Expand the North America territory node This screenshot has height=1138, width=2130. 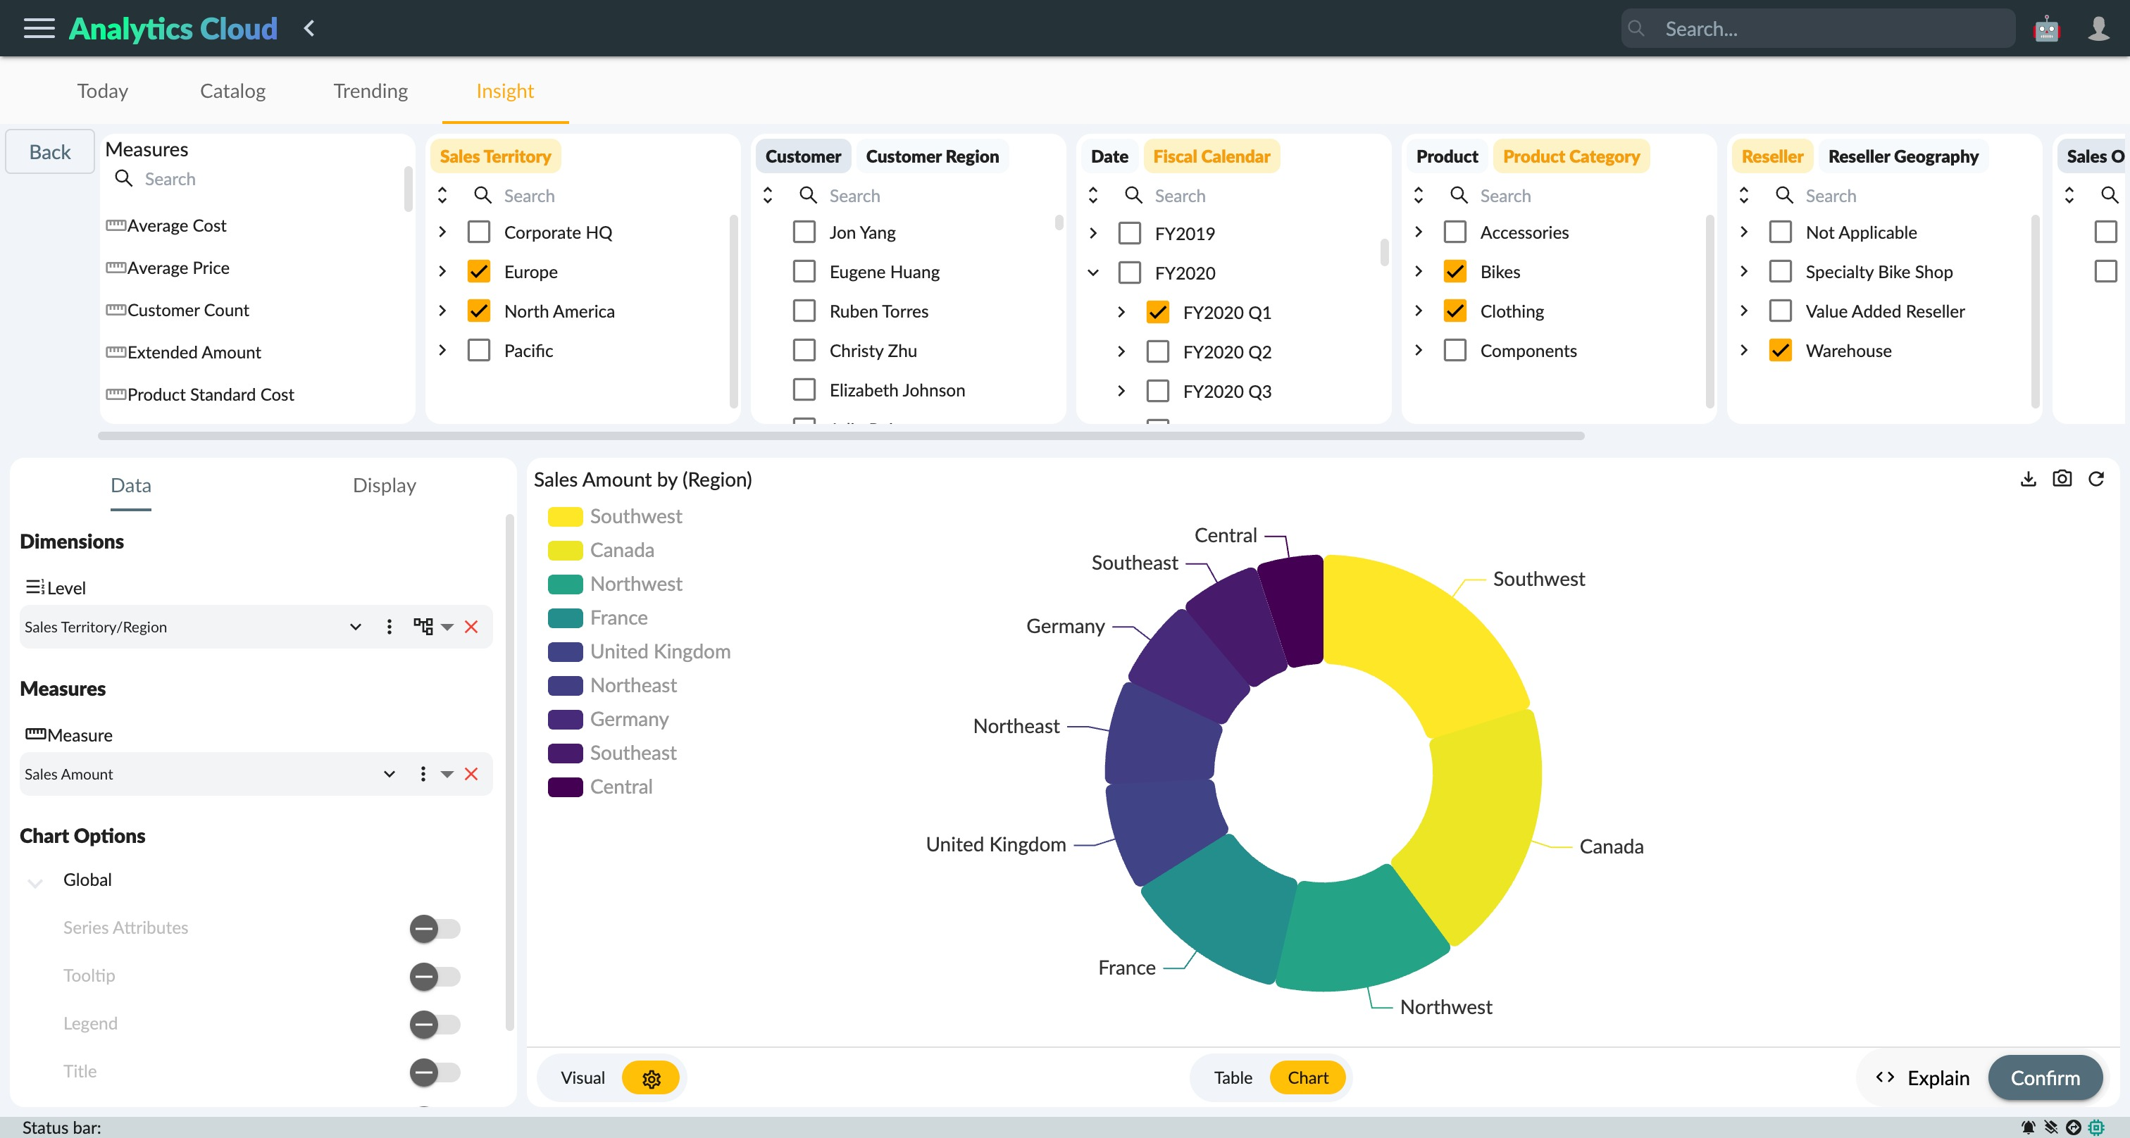click(442, 311)
